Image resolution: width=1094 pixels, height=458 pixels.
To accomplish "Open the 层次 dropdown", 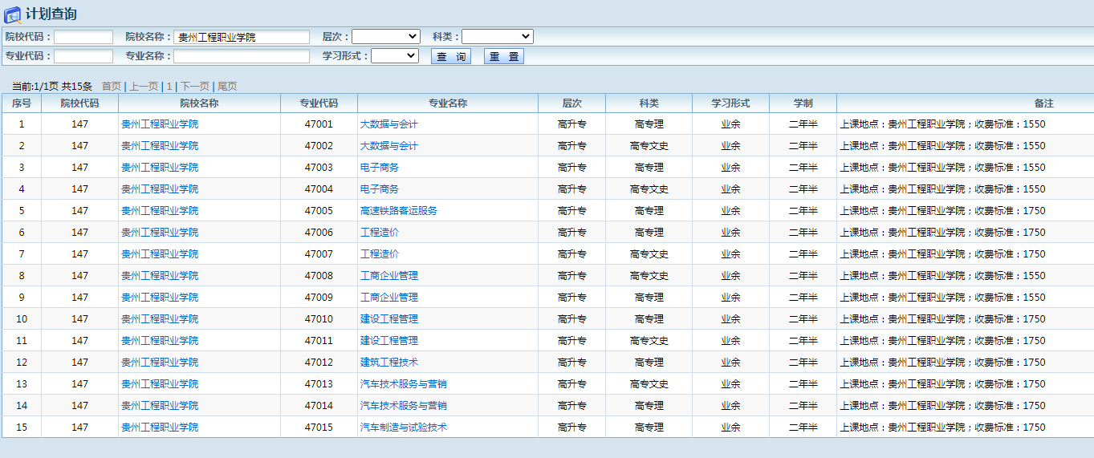I will (385, 37).
